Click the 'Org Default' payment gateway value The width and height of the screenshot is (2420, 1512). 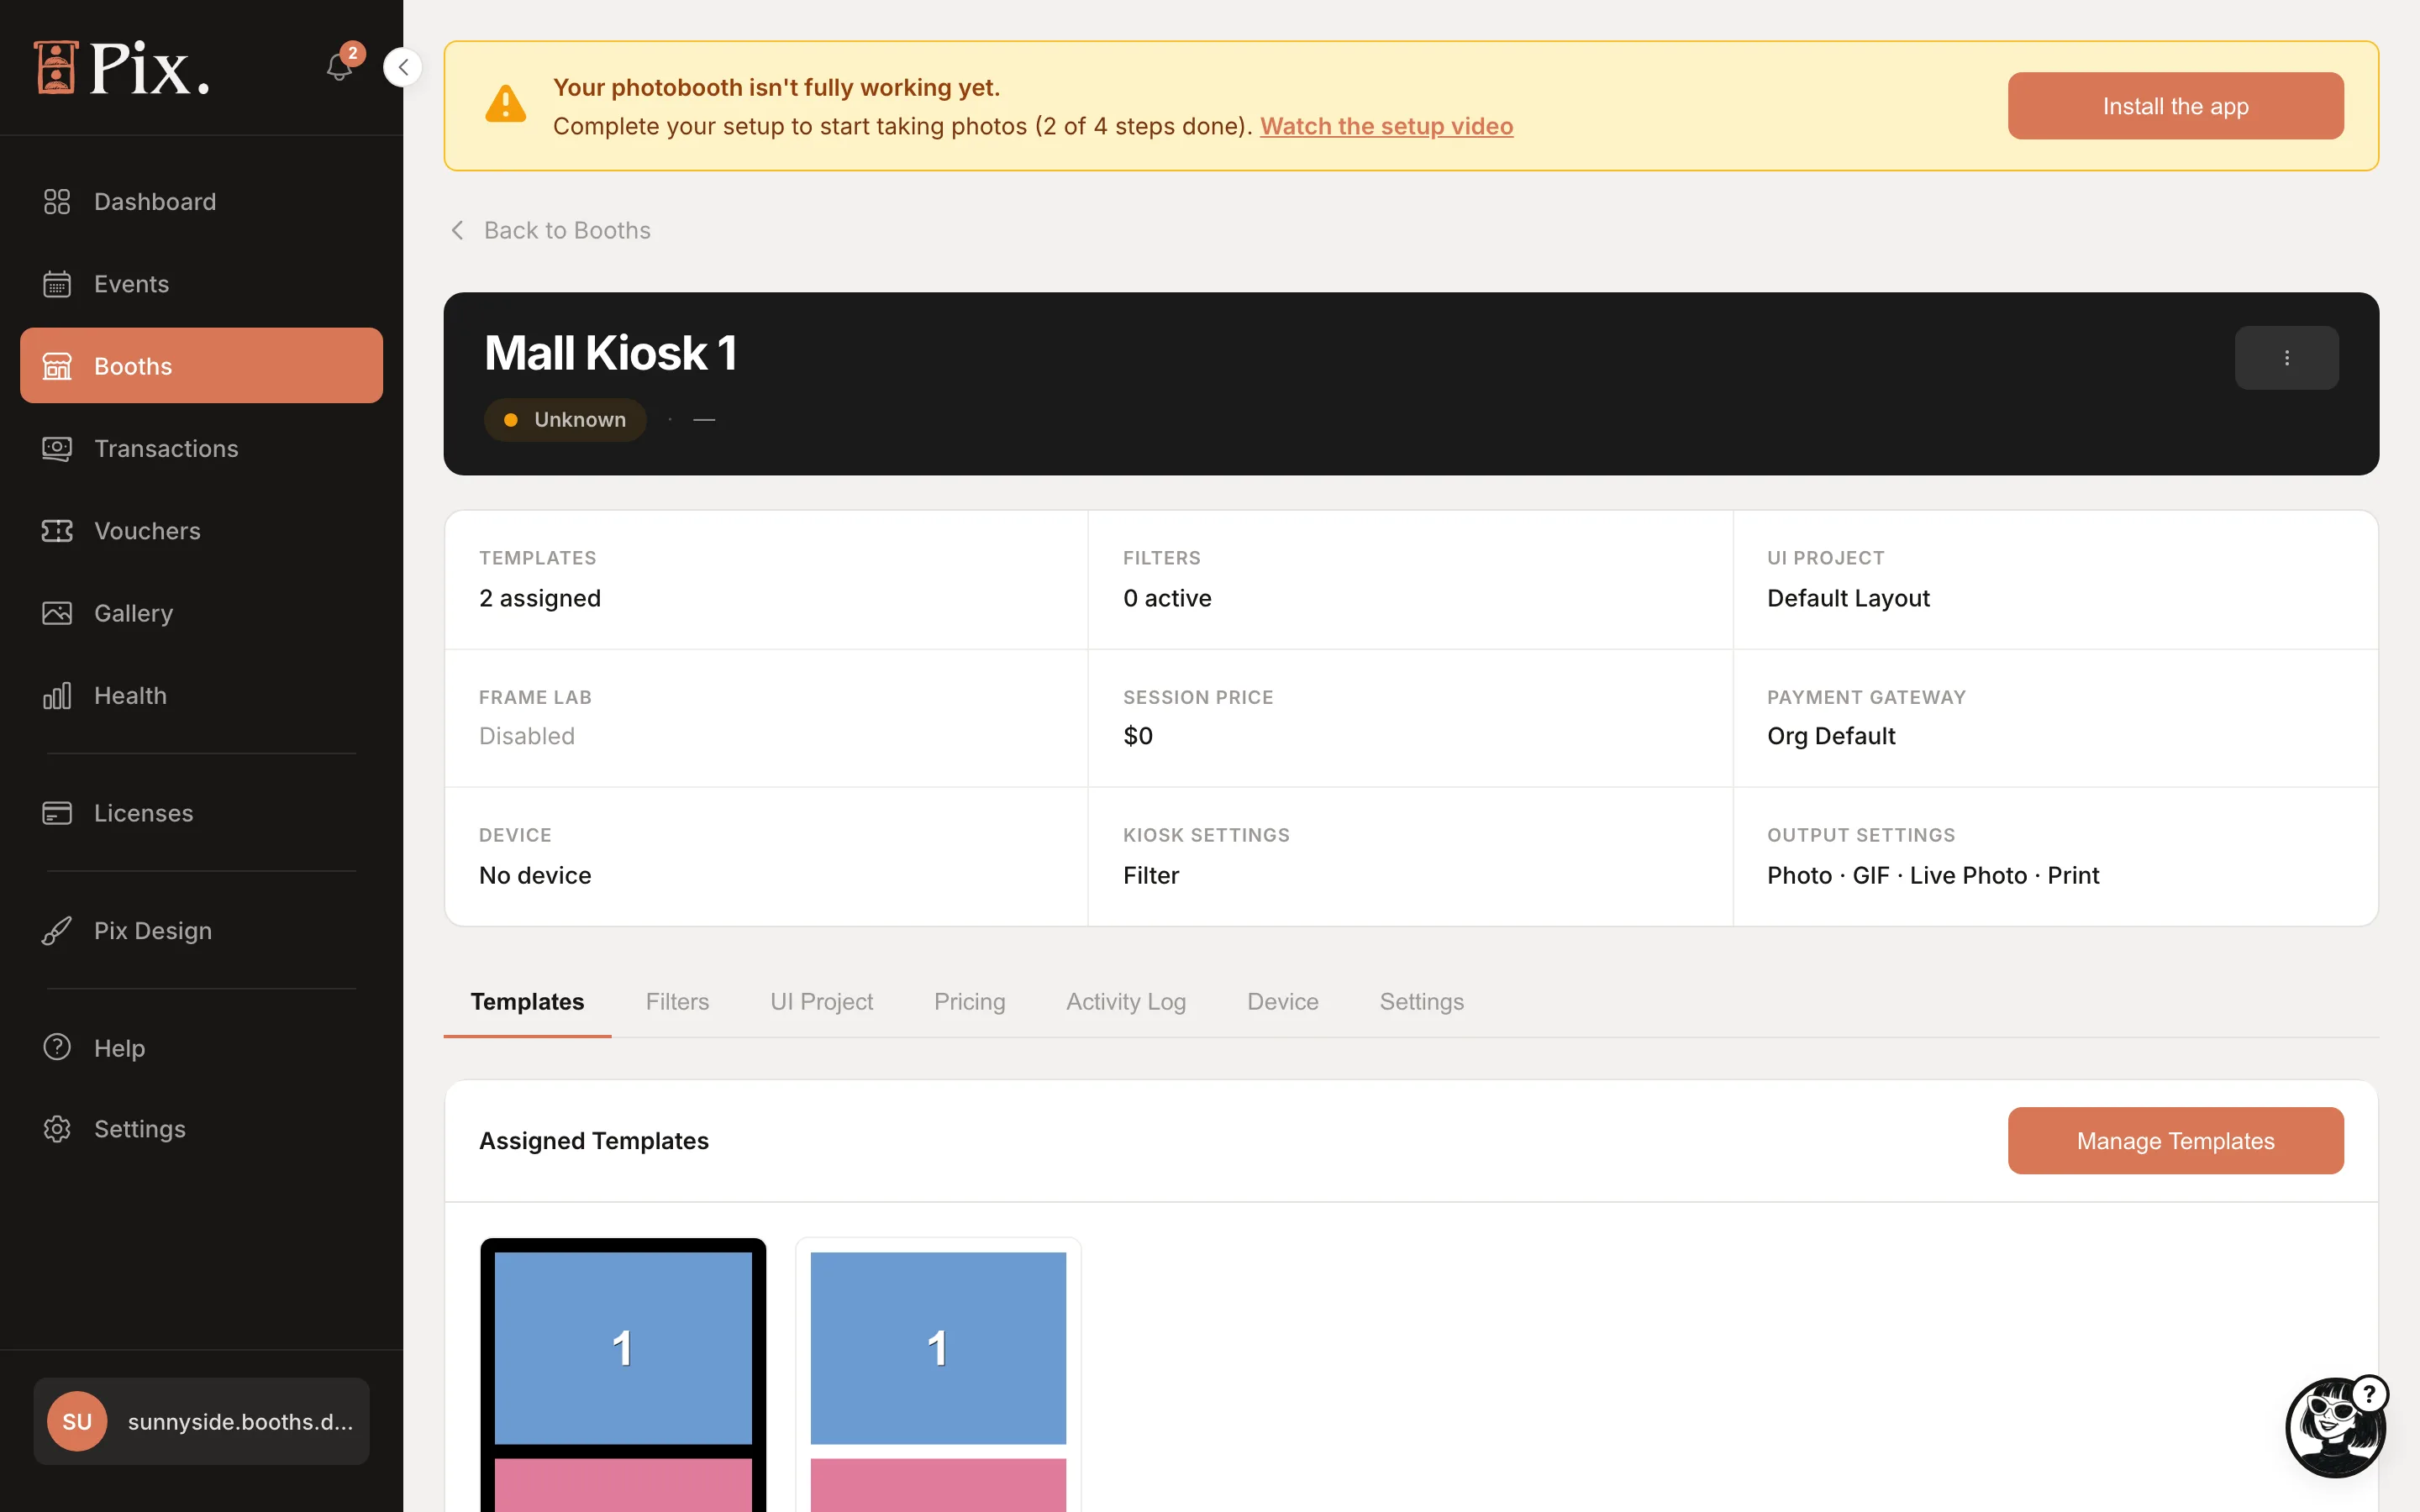(x=1831, y=736)
